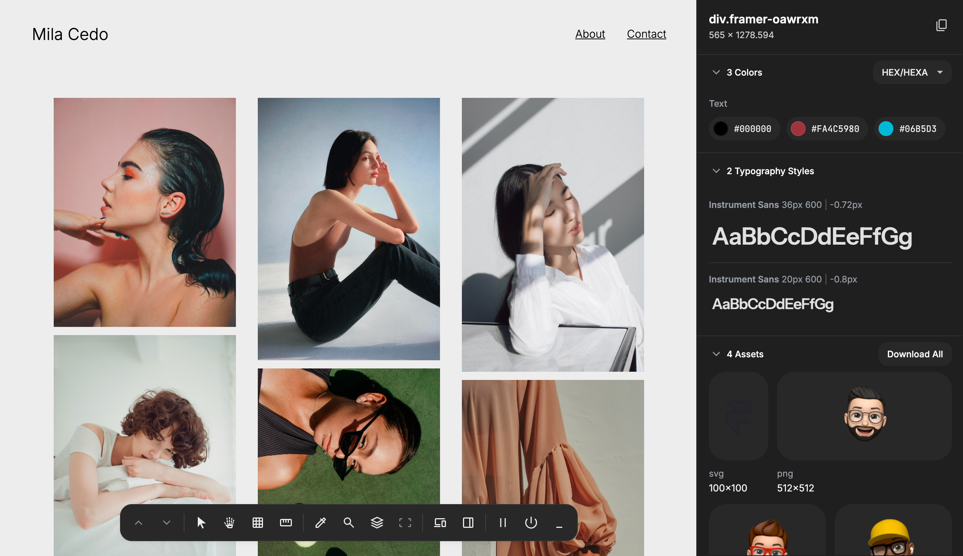Pause the inspector with pause icon
This screenshot has height=556, width=963.
coord(503,522)
